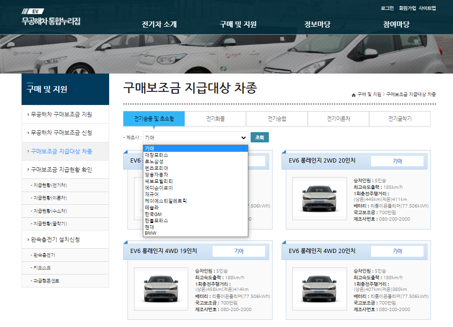Screen dimensions: 453x327
Task: Open the 정보마당 menu
Action: pos(317,24)
